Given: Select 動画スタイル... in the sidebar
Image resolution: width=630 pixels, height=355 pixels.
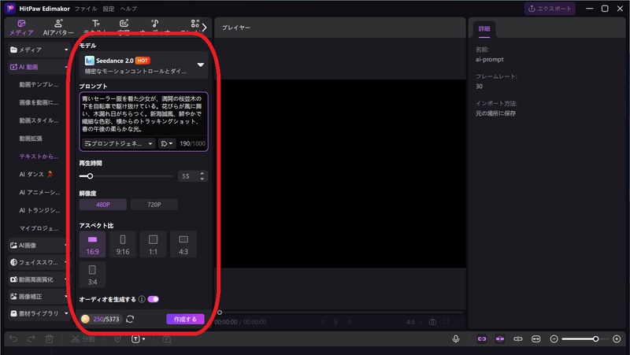Looking at the screenshot, I should coord(39,120).
